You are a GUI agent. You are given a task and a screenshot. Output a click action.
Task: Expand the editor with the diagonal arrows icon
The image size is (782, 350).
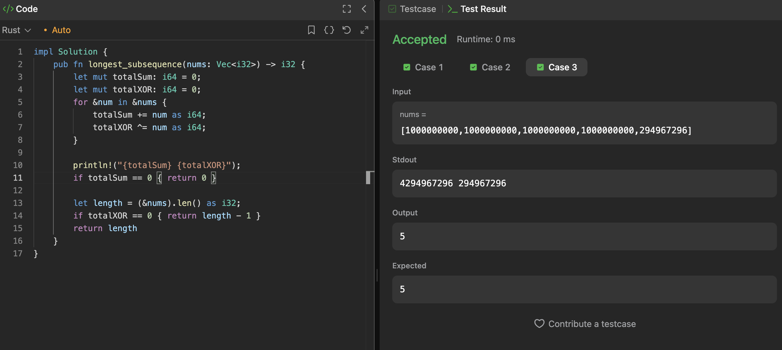[364, 30]
